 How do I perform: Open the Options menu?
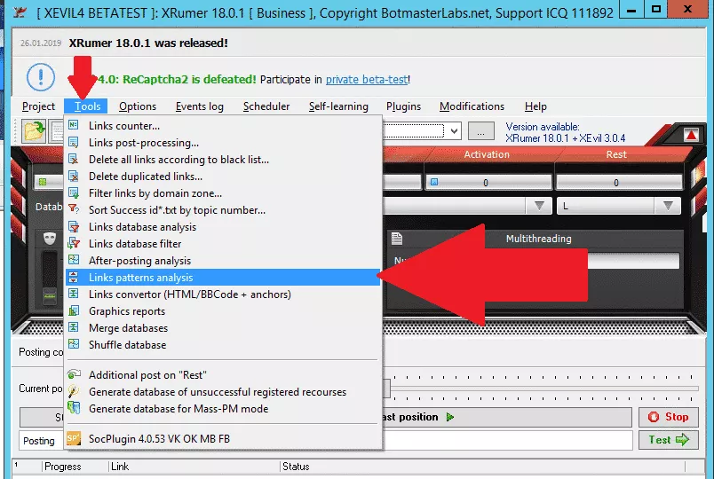(x=138, y=106)
